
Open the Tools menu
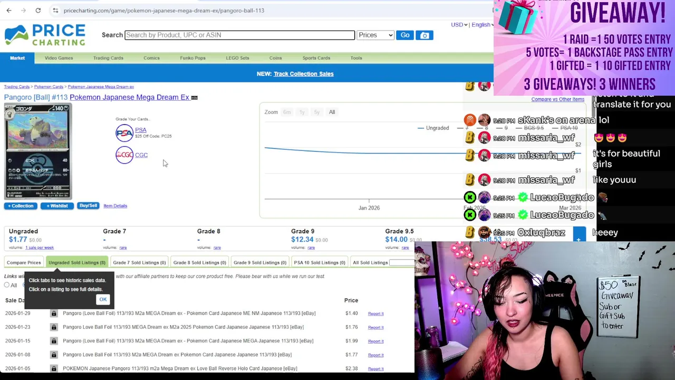356,58
